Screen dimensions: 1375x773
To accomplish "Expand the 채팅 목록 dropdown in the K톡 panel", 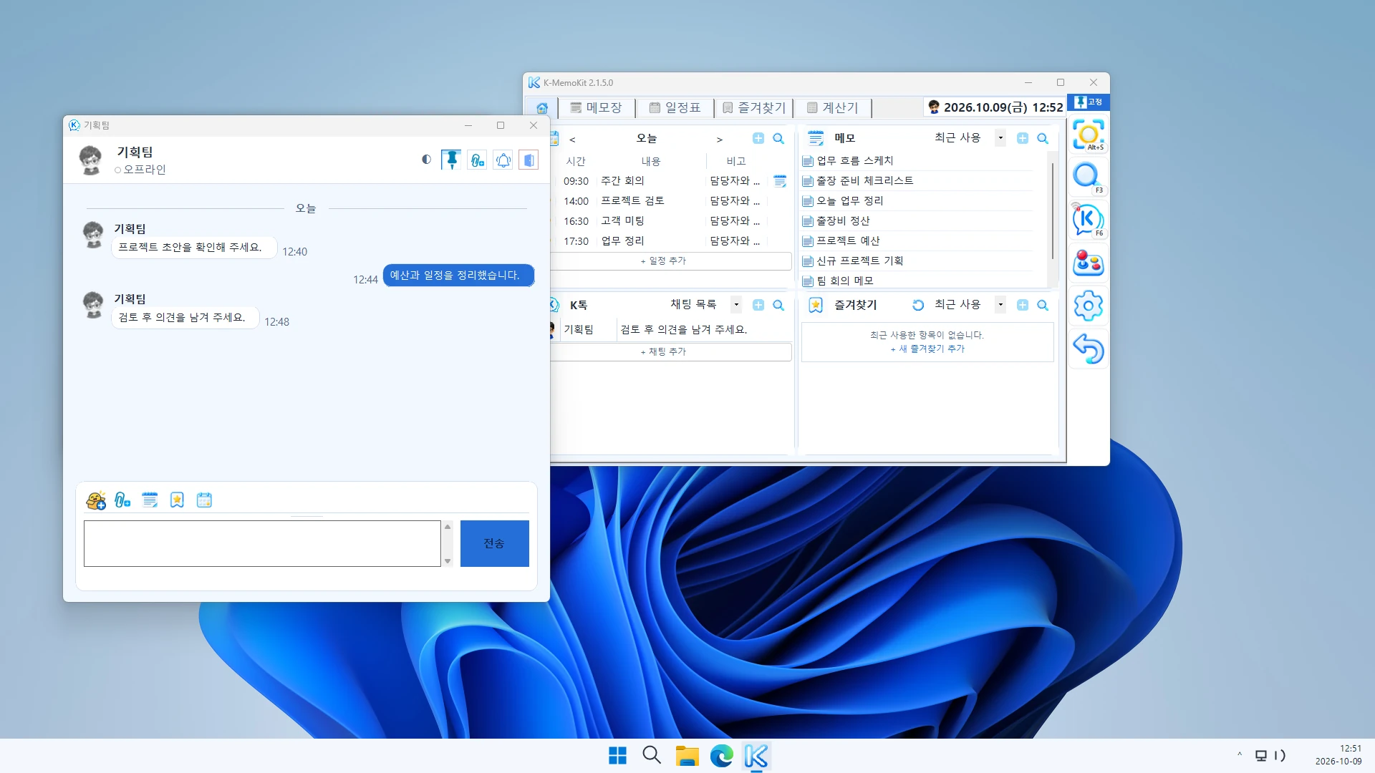I will (x=736, y=305).
